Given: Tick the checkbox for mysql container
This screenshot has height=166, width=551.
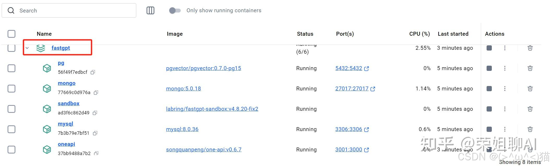Looking at the screenshot, I should click(x=11, y=129).
